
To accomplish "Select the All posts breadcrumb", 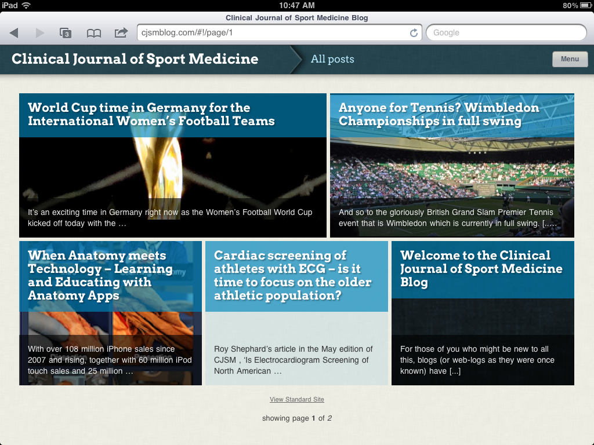I will click(332, 59).
